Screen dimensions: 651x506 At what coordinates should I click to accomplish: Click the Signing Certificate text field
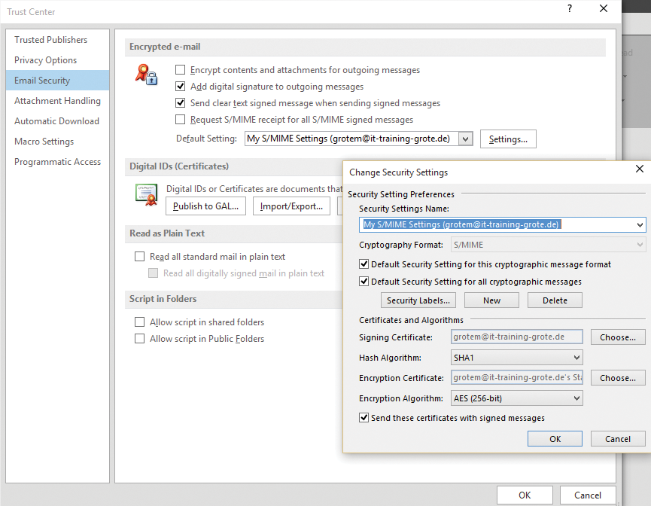[x=516, y=337]
